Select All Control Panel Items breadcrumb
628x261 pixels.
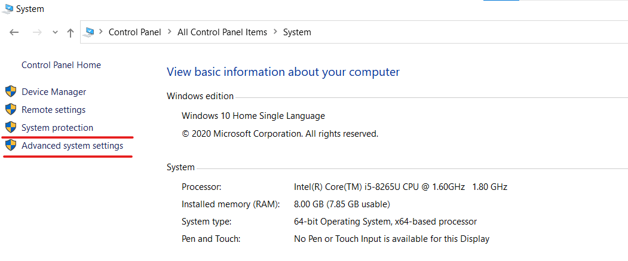[222, 32]
